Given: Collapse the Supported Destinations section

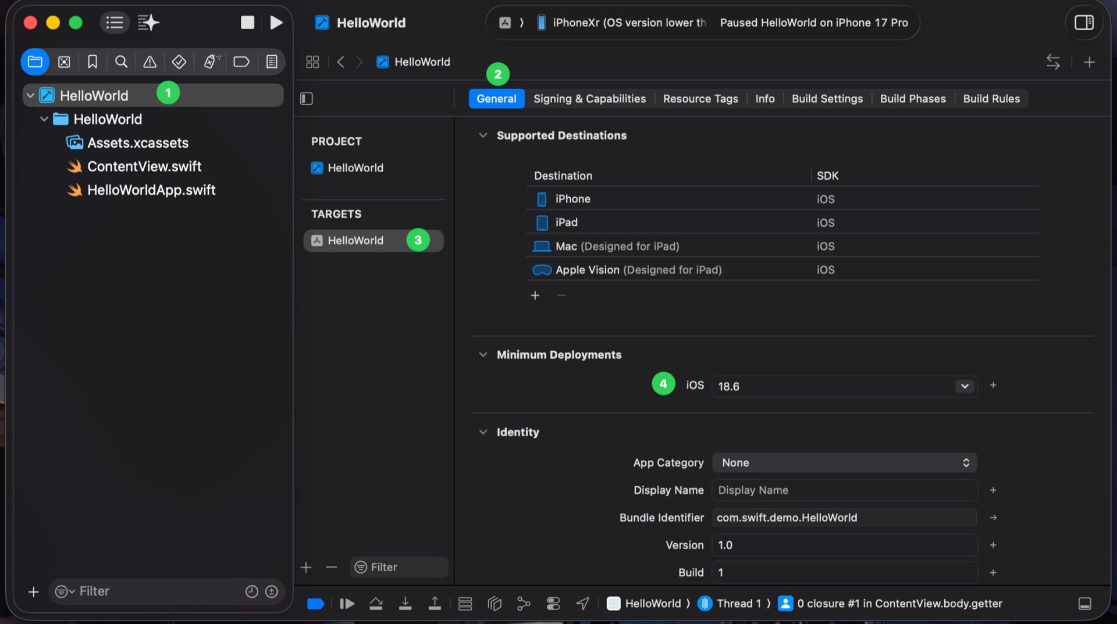Looking at the screenshot, I should point(483,136).
